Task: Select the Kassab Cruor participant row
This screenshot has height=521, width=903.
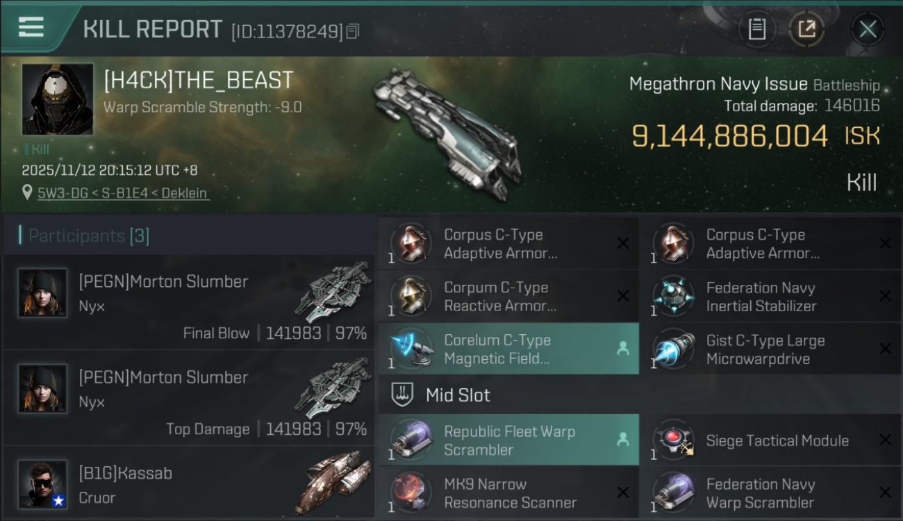Action: pos(189,483)
